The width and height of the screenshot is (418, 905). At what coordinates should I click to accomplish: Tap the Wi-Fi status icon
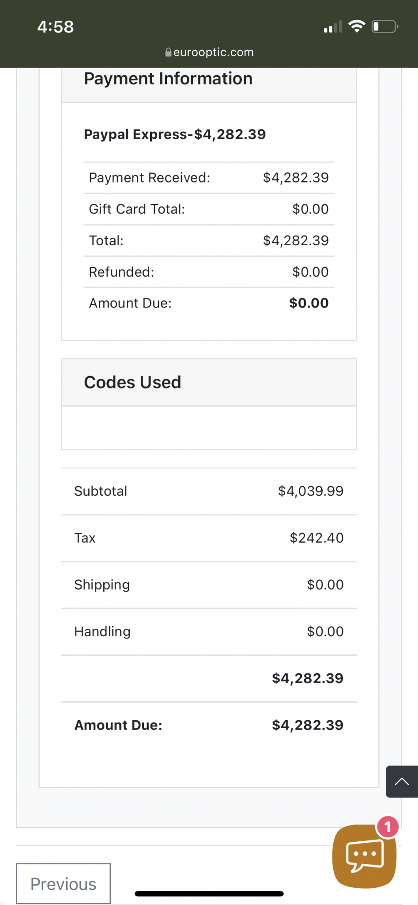(357, 27)
